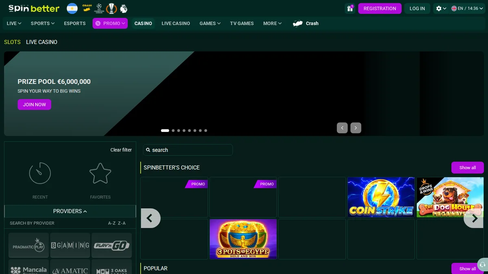
Task: Click the REGISTRATION button
Action: pyautogui.click(x=380, y=9)
